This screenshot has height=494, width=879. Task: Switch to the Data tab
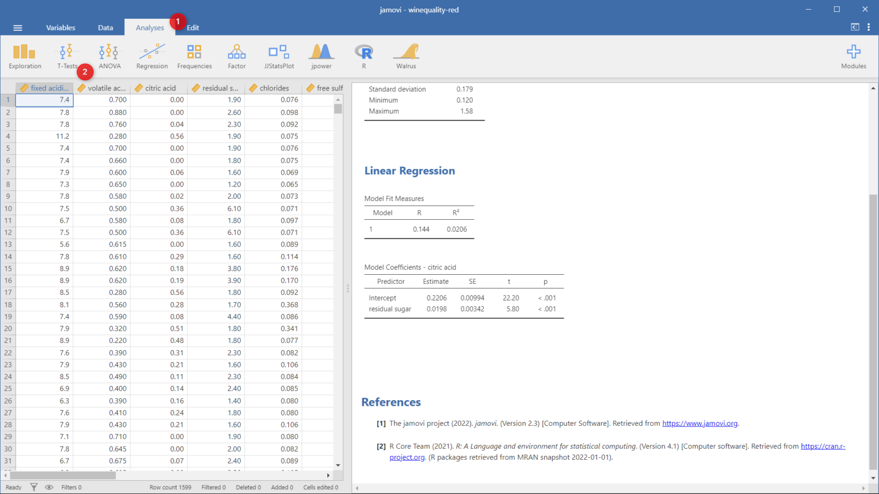pyautogui.click(x=105, y=27)
